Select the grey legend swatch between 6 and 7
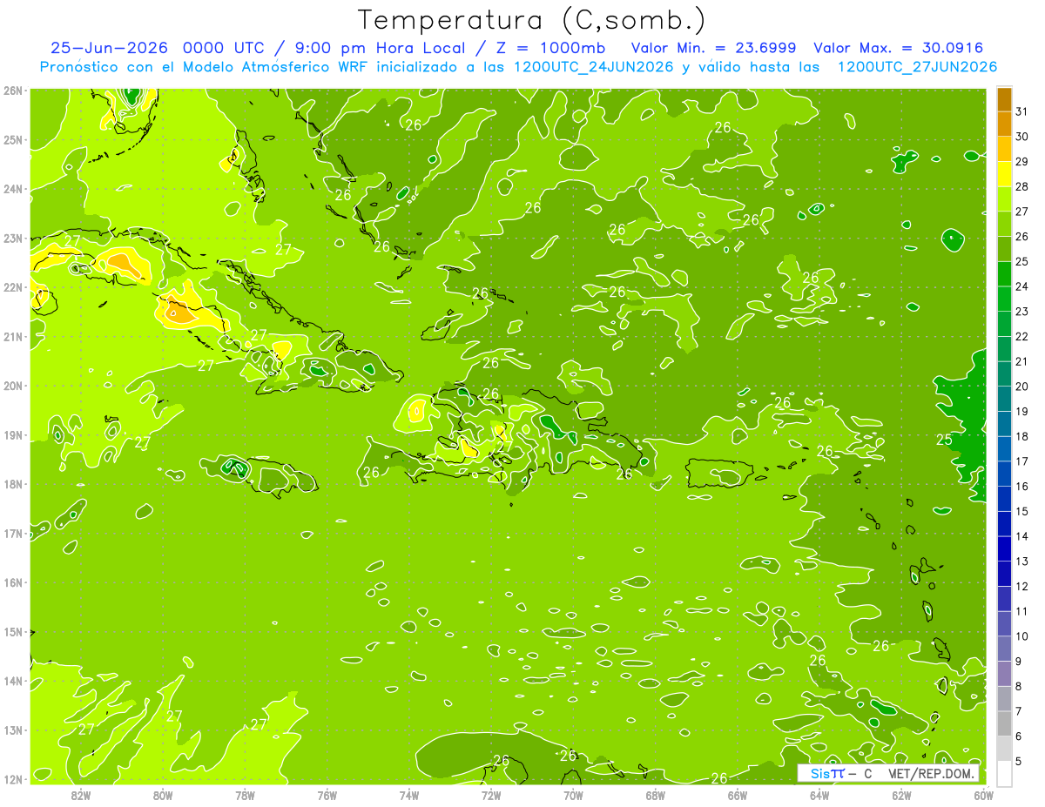 [x=1005, y=723]
